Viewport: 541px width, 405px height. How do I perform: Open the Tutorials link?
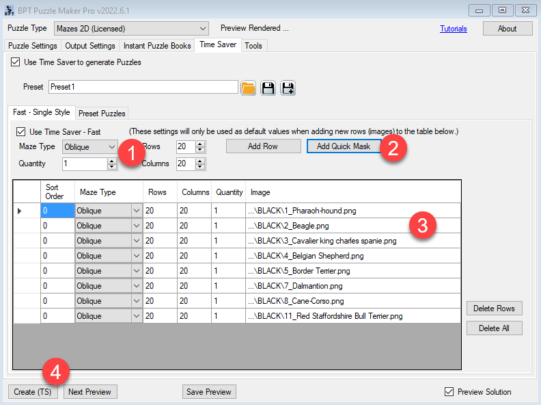tap(453, 29)
